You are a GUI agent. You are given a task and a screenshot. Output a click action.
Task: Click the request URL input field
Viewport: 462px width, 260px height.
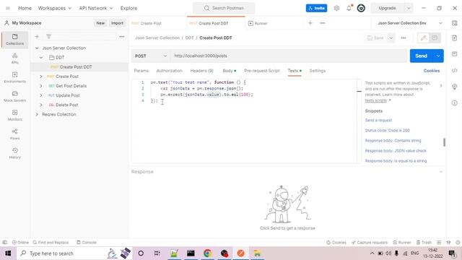click(x=289, y=56)
